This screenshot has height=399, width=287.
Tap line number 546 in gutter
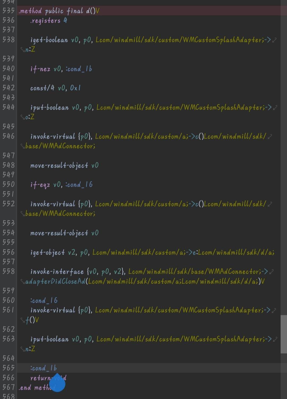[x=9, y=136]
